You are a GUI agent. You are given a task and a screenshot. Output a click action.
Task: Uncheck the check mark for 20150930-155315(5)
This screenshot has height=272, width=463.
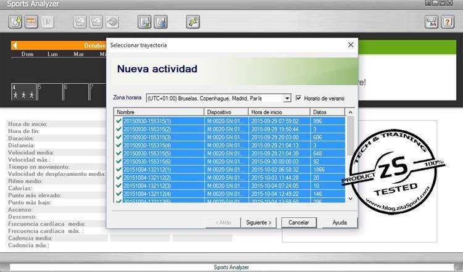(119, 154)
